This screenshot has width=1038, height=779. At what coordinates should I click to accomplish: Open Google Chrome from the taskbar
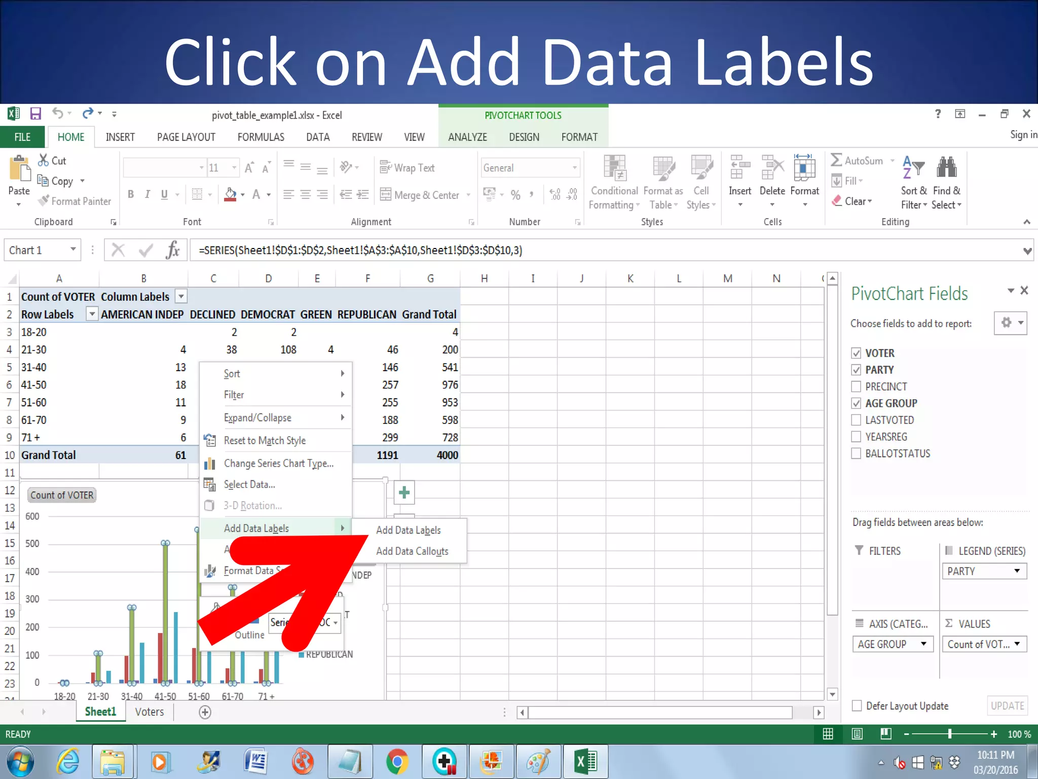tap(397, 762)
